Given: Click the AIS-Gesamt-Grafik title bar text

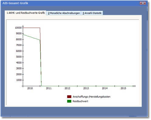Looking at the screenshot, I should tap(15, 3).
